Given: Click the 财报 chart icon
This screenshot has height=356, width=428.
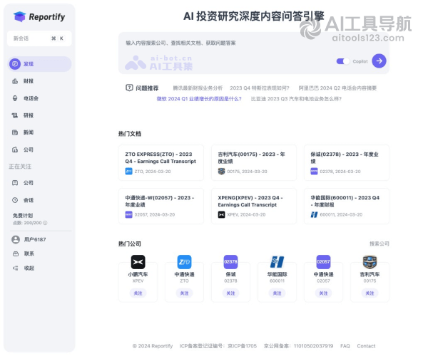Looking at the screenshot, I should [15, 81].
